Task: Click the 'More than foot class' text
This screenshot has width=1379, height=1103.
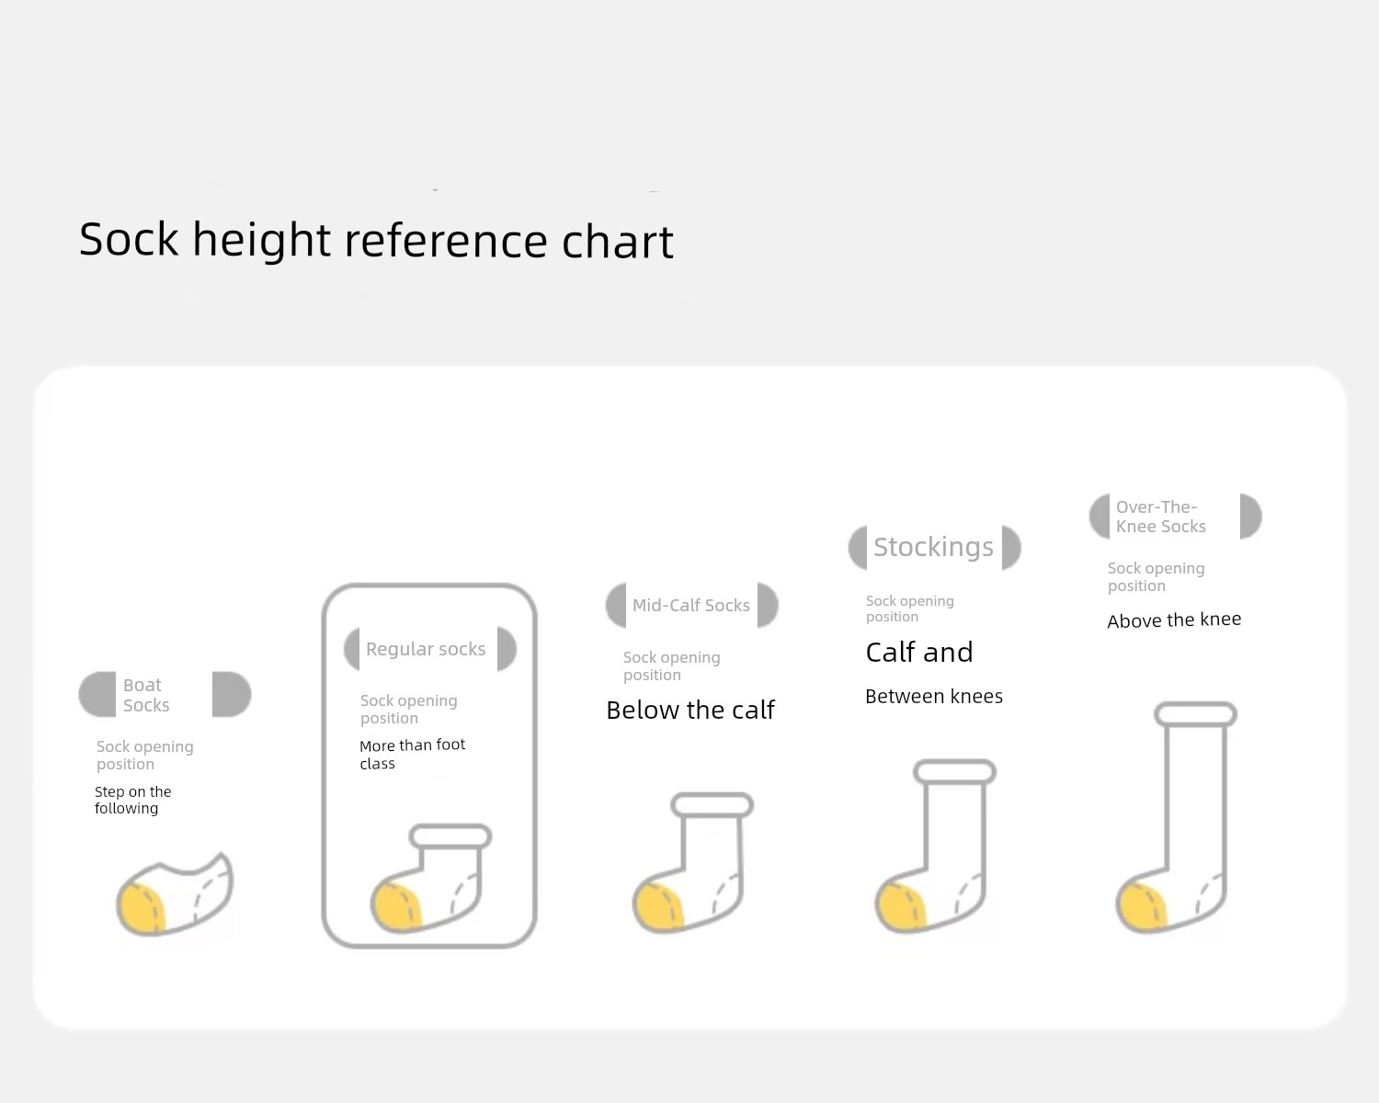Action: coord(413,754)
